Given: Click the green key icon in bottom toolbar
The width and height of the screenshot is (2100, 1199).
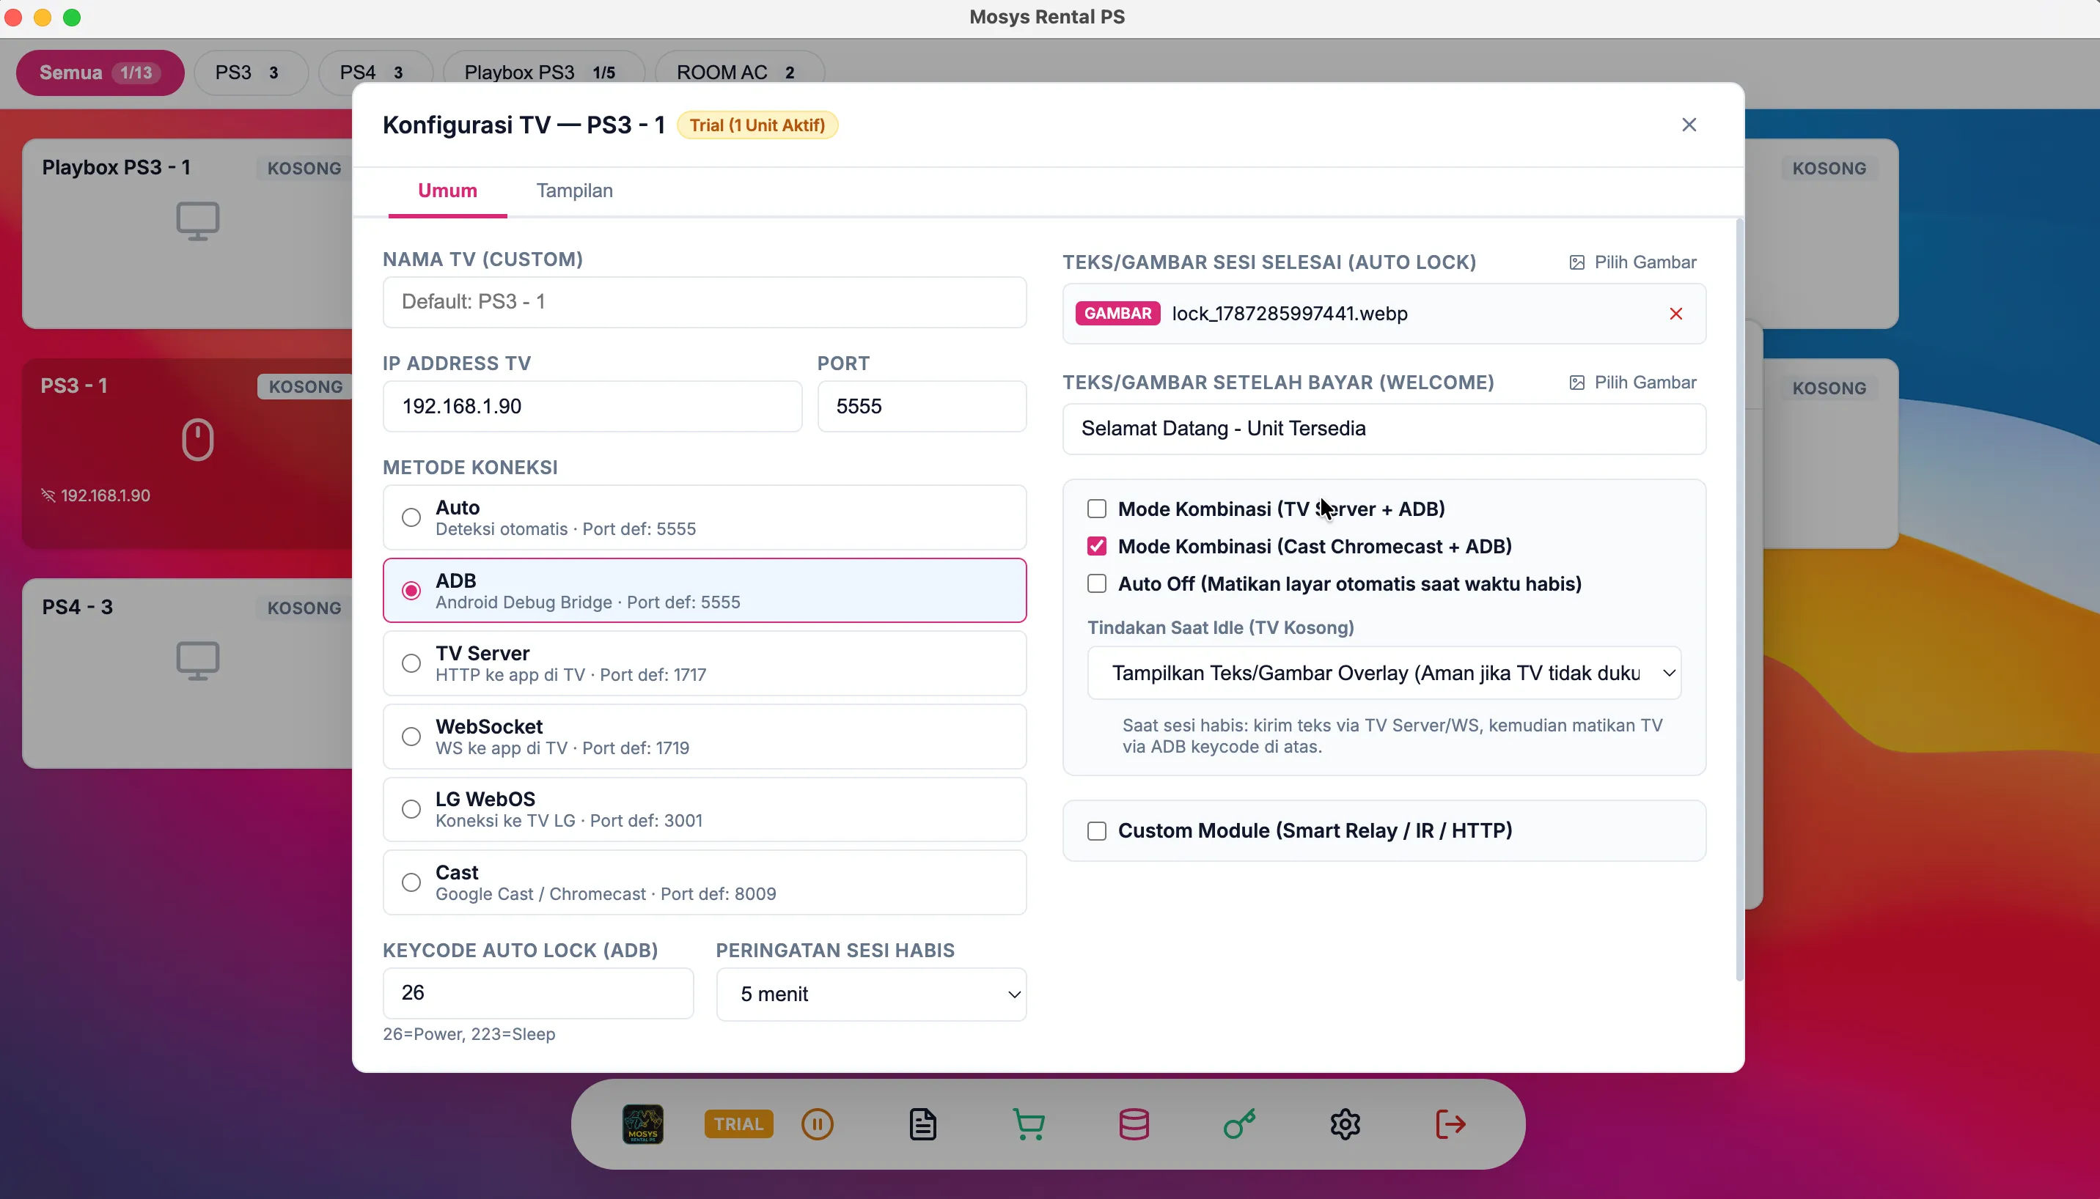Looking at the screenshot, I should click(1239, 1124).
